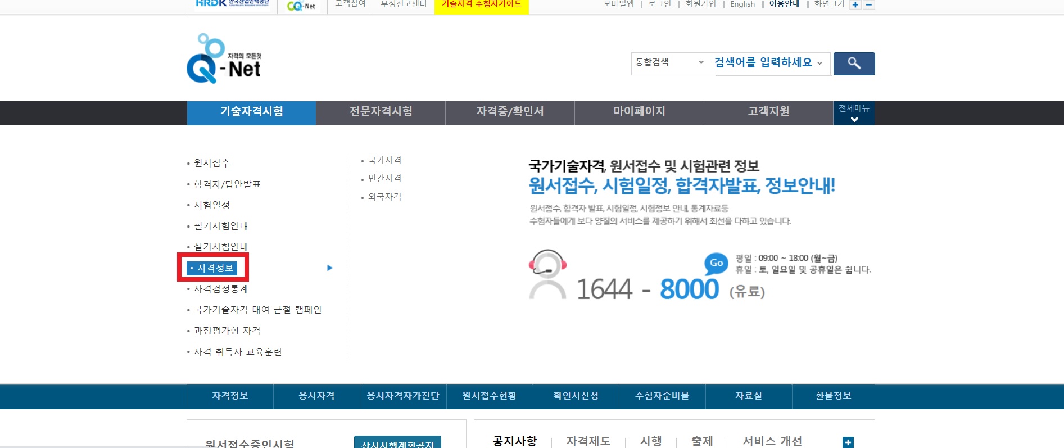
Task: Click 자료실 in quick bar
Action: click(749, 396)
